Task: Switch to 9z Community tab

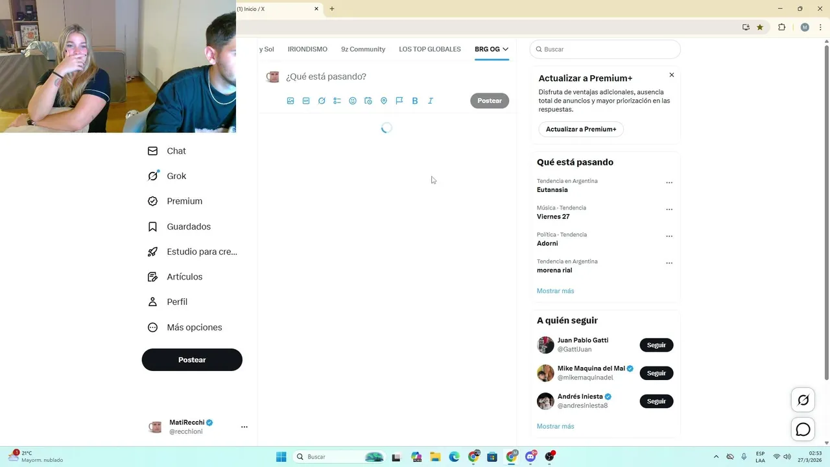Action: [363, 49]
